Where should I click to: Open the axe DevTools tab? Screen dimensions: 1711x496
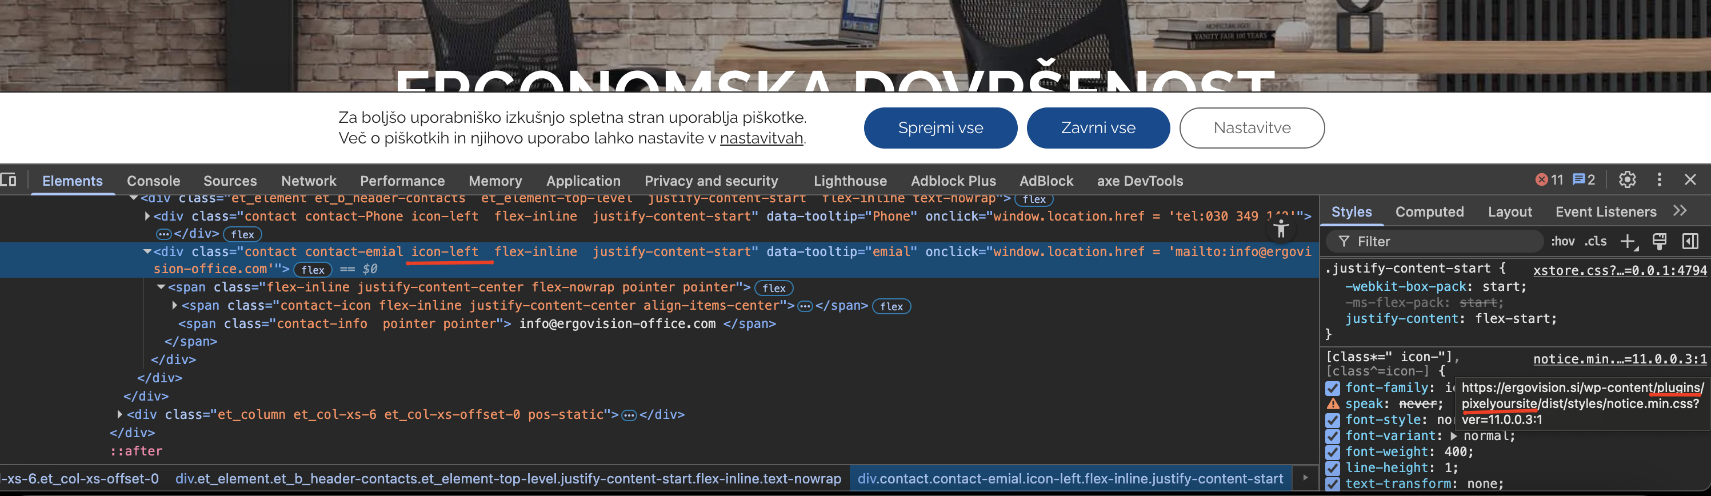tap(1140, 181)
